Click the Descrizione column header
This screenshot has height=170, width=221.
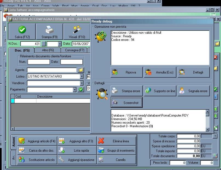point(63,97)
